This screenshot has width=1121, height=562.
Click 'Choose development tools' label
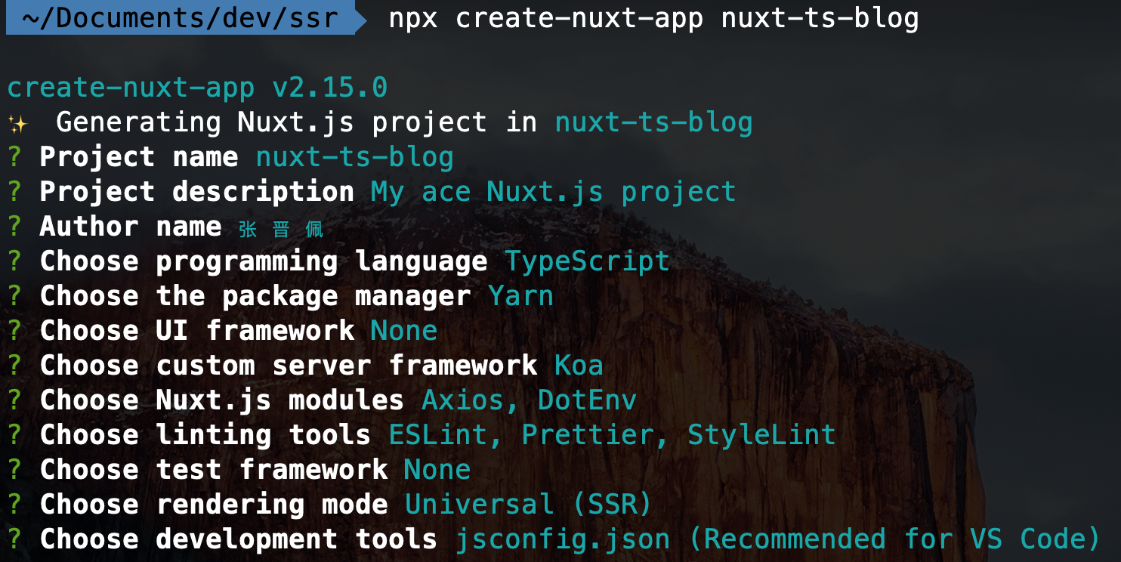239,539
